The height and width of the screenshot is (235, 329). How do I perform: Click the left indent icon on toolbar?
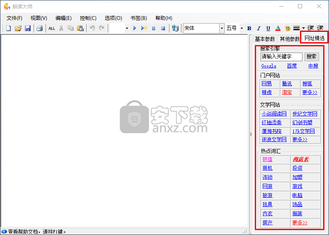pyautogui.click(x=310, y=28)
